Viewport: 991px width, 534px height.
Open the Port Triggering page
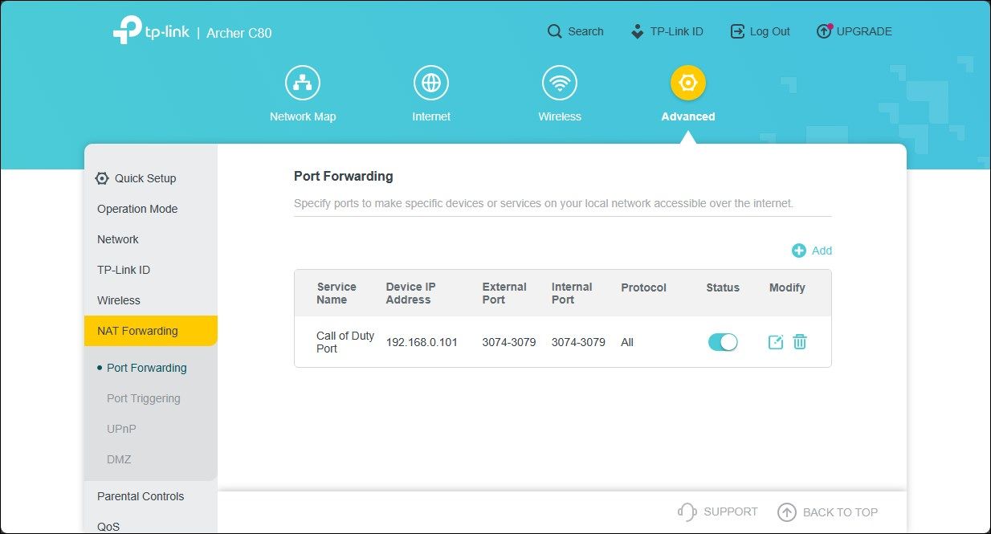click(x=144, y=397)
